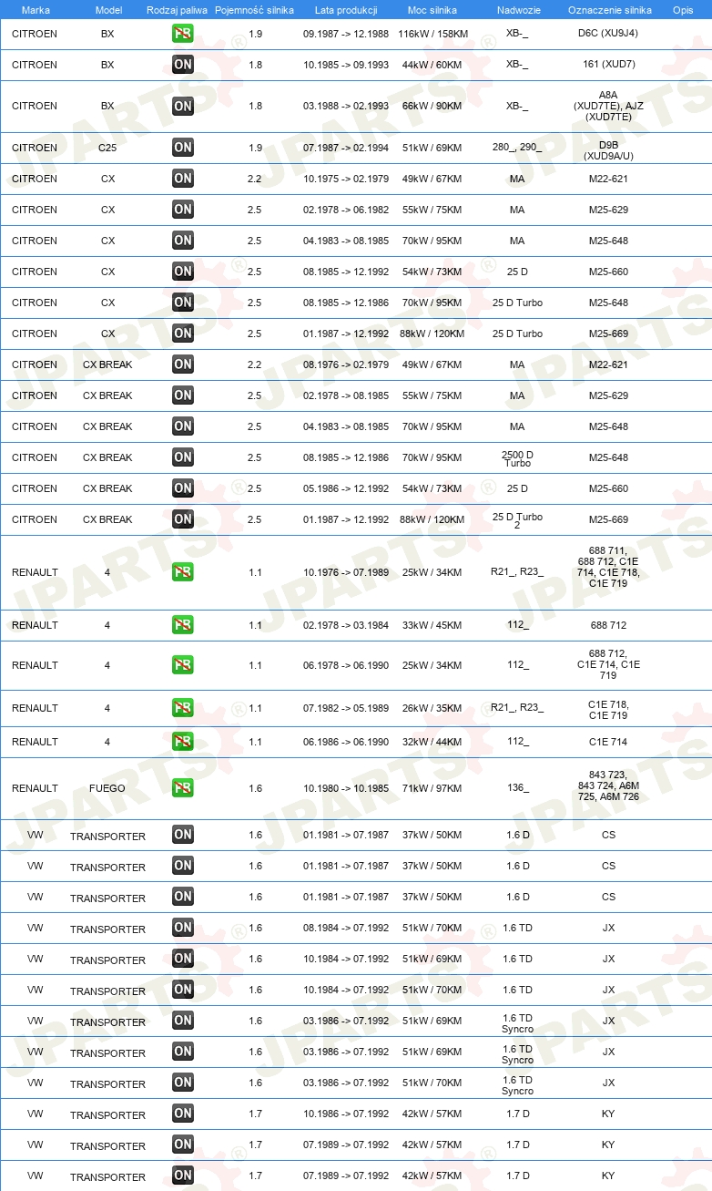The width and height of the screenshot is (712, 1191).
Task: Click the ON icon for CX BREAK 02.1978 -> 08.1985 row
Action: 183,395
